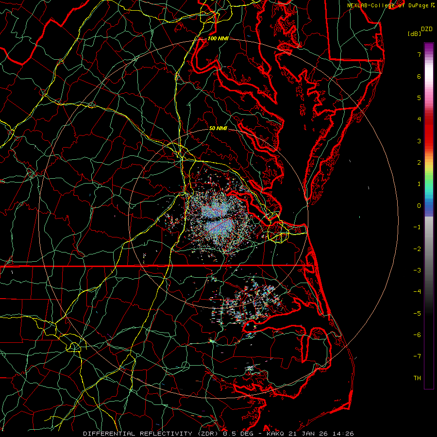Click the -3 value on color scale
The image size is (437, 437).
[x=417, y=270]
